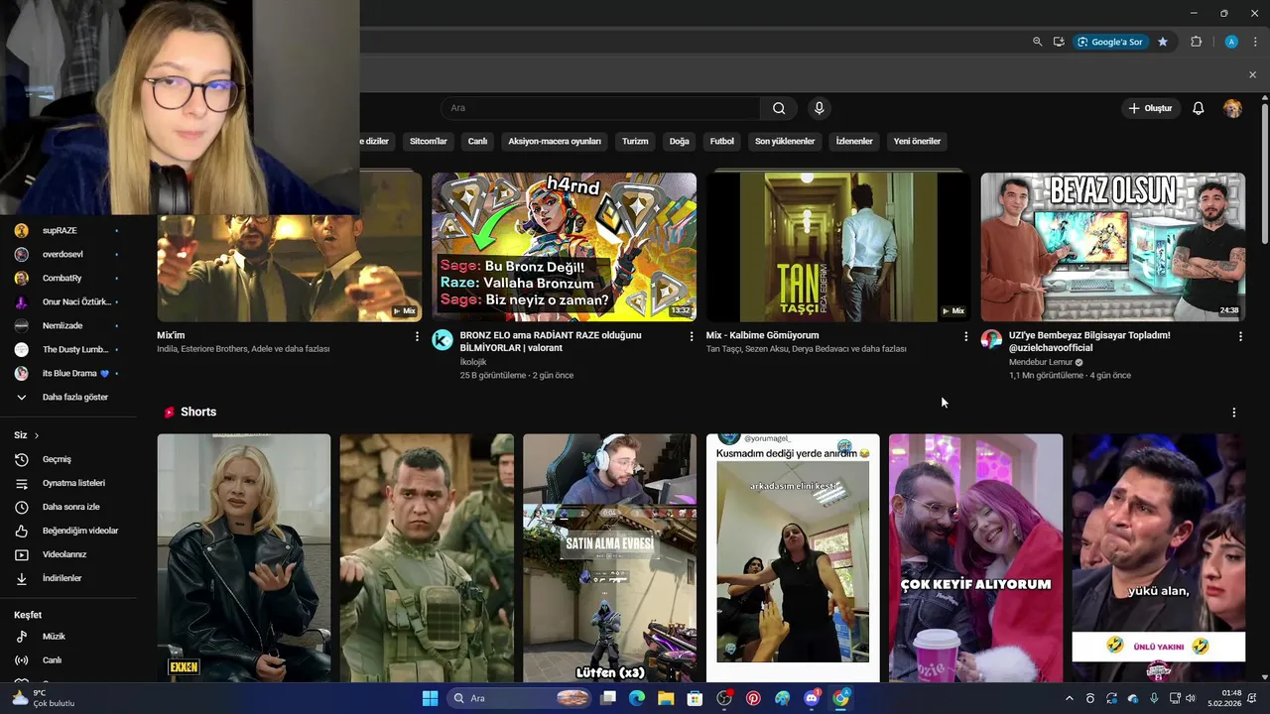Image resolution: width=1270 pixels, height=714 pixels.
Task: Show hidden system tray icons chevron
Action: click(x=1070, y=698)
